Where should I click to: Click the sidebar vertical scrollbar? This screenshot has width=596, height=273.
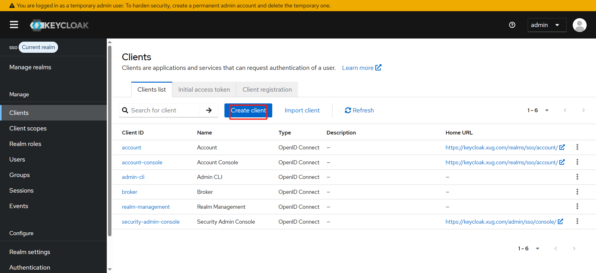110,141
